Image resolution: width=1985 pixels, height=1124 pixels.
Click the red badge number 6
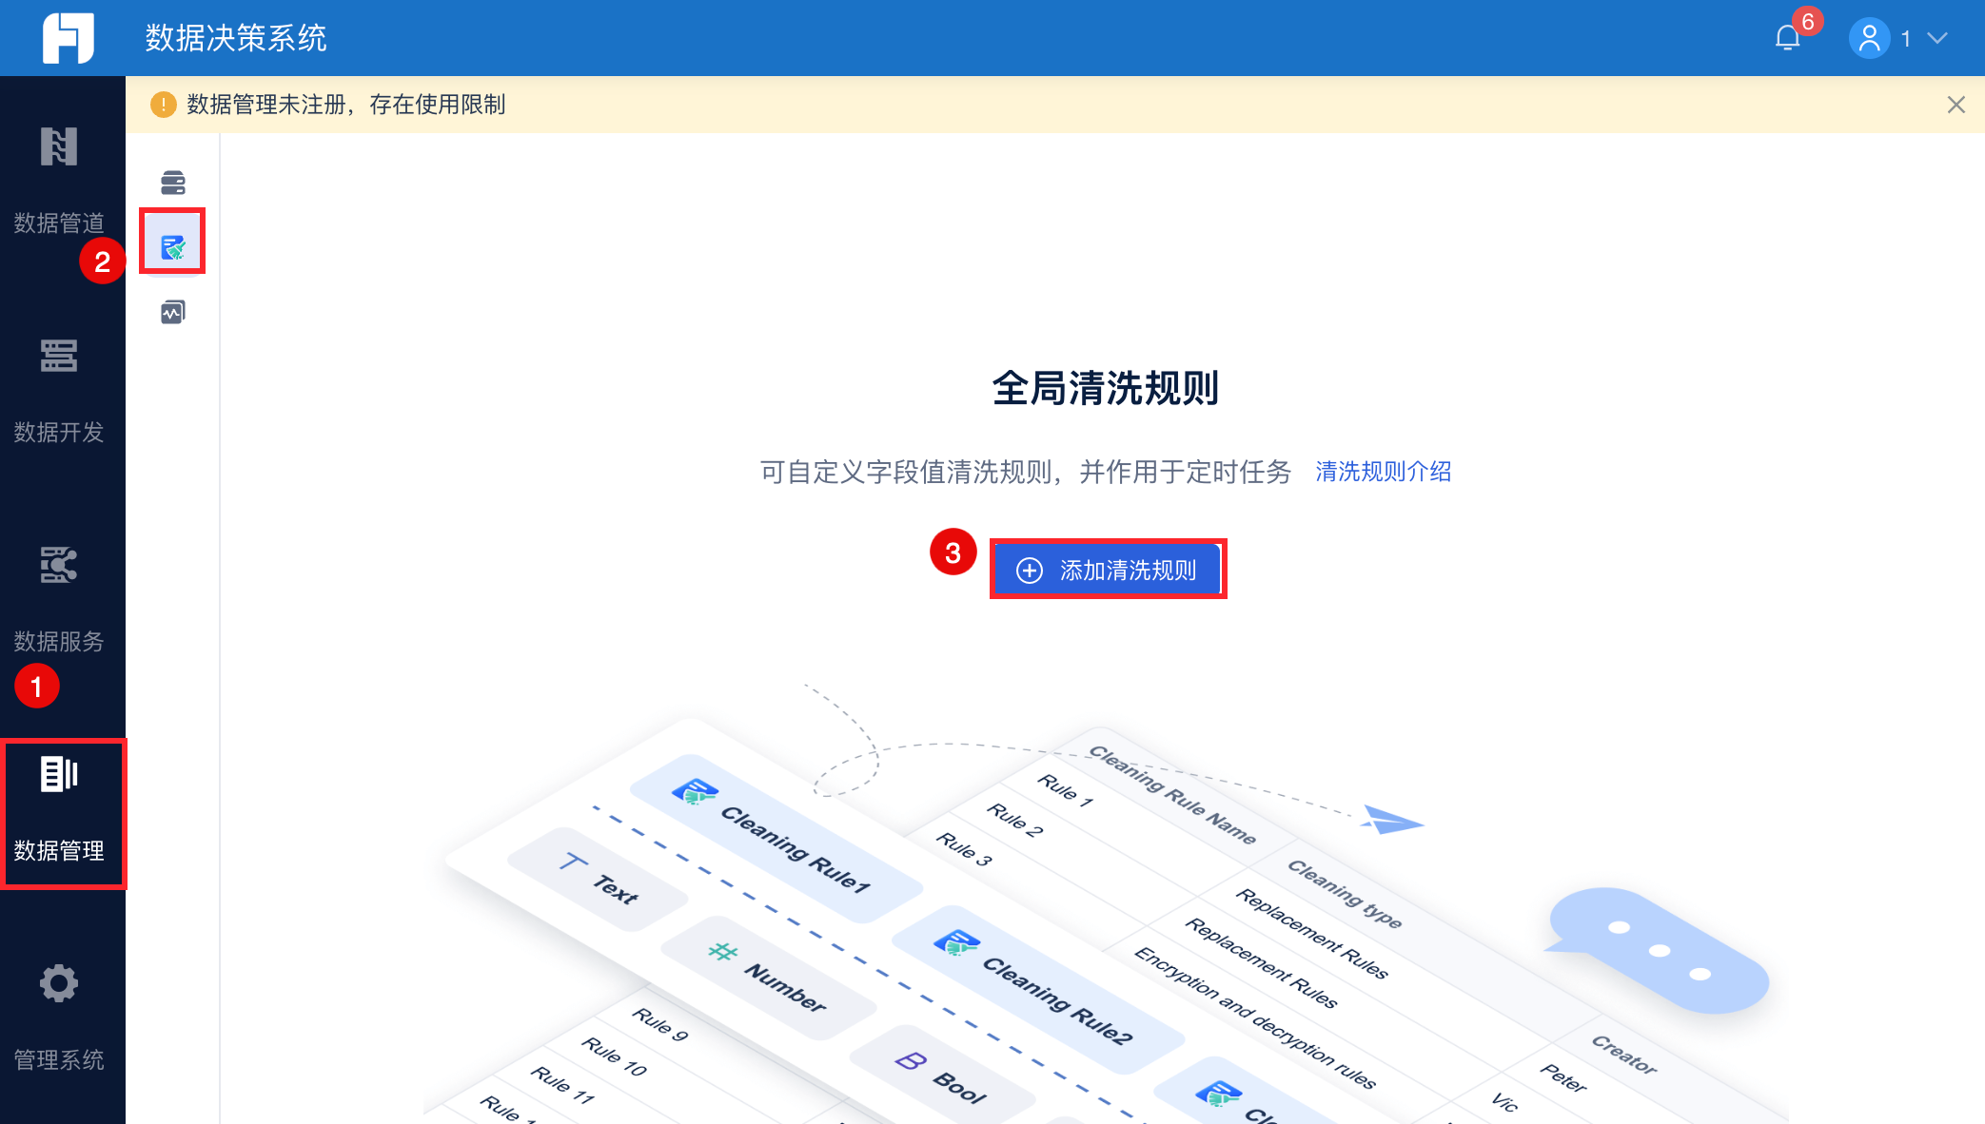(x=1807, y=22)
